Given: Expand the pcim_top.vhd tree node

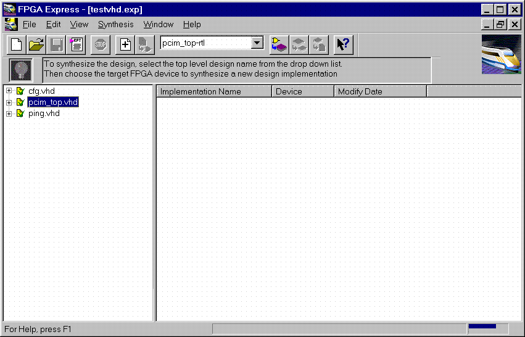Looking at the screenshot, I should click(9, 102).
